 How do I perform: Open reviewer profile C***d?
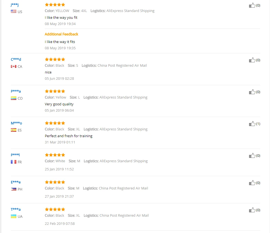16,59
